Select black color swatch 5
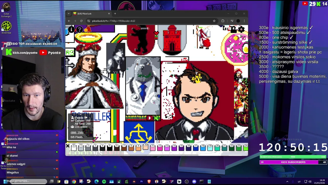 pyautogui.click(x=110, y=147)
